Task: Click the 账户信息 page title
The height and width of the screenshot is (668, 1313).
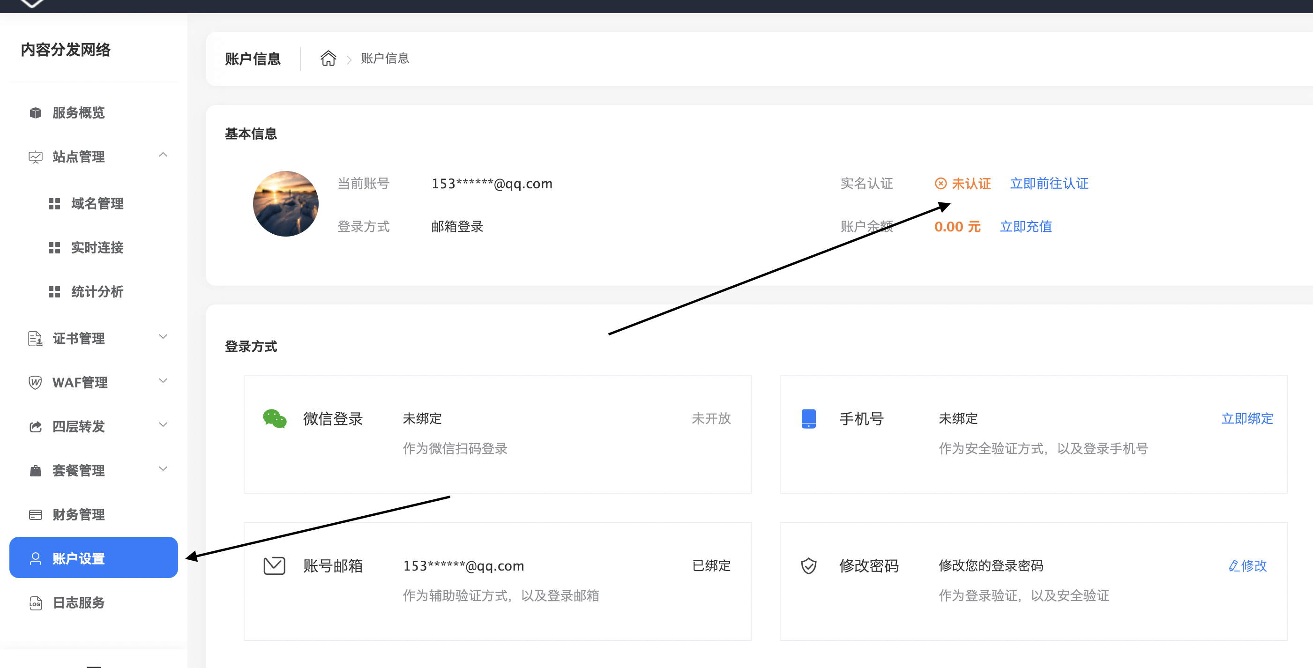Action: 253,59
